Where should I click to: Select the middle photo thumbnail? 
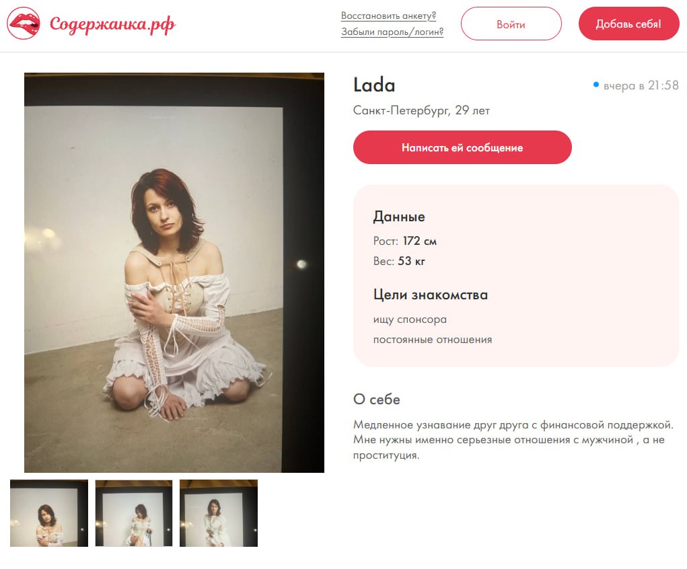[x=134, y=513]
